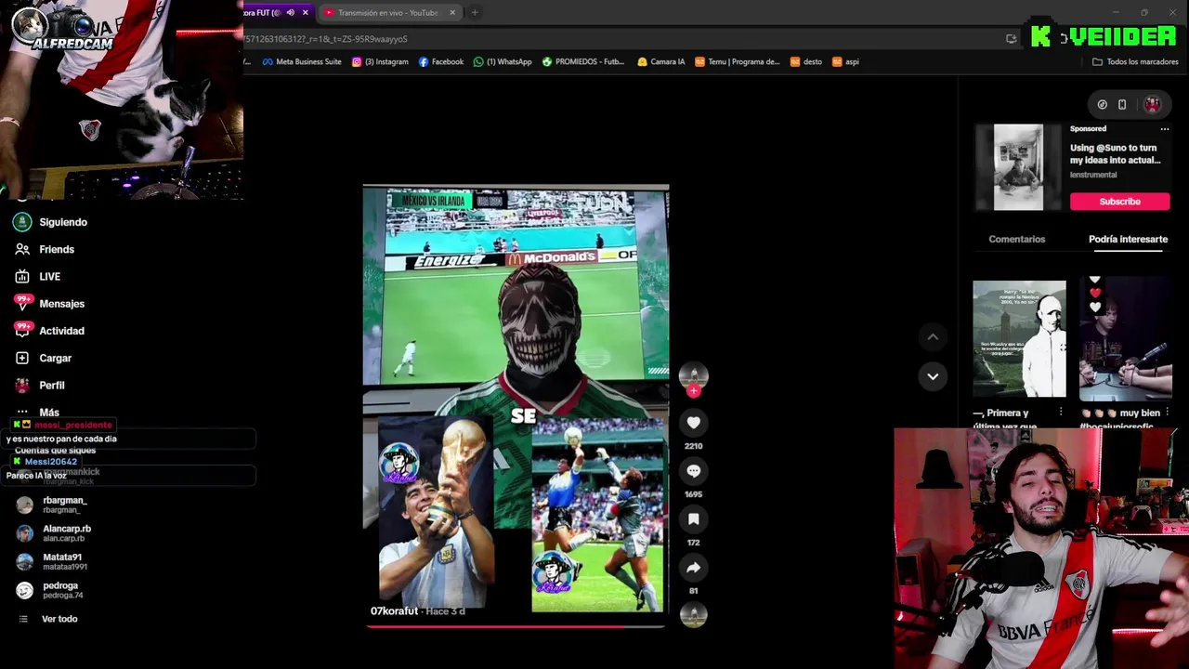Open the Instagram bookmark
The width and height of the screenshot is (1189, 669).
[x=380, y=62]
